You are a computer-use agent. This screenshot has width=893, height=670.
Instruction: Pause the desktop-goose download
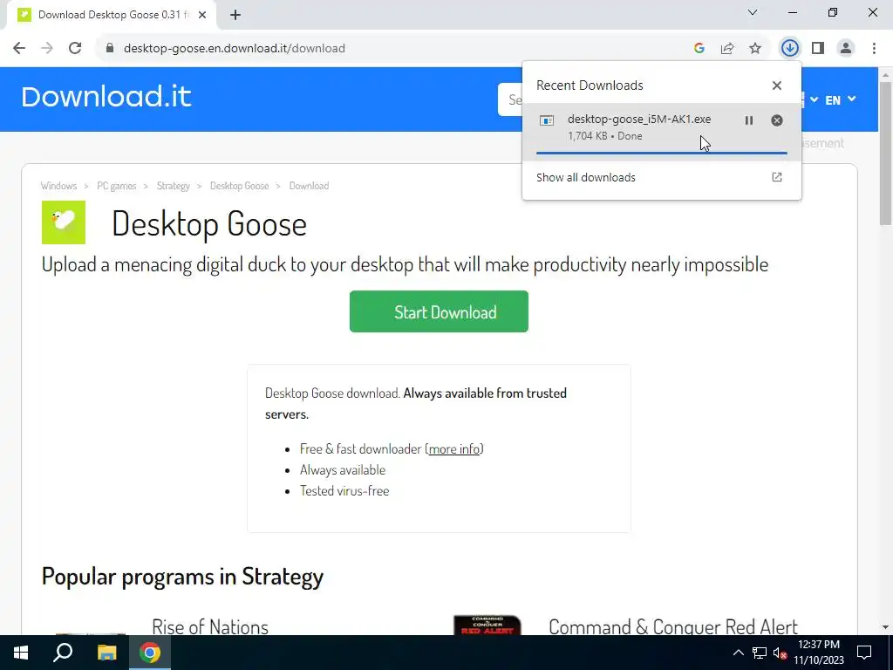click(749, 120)
